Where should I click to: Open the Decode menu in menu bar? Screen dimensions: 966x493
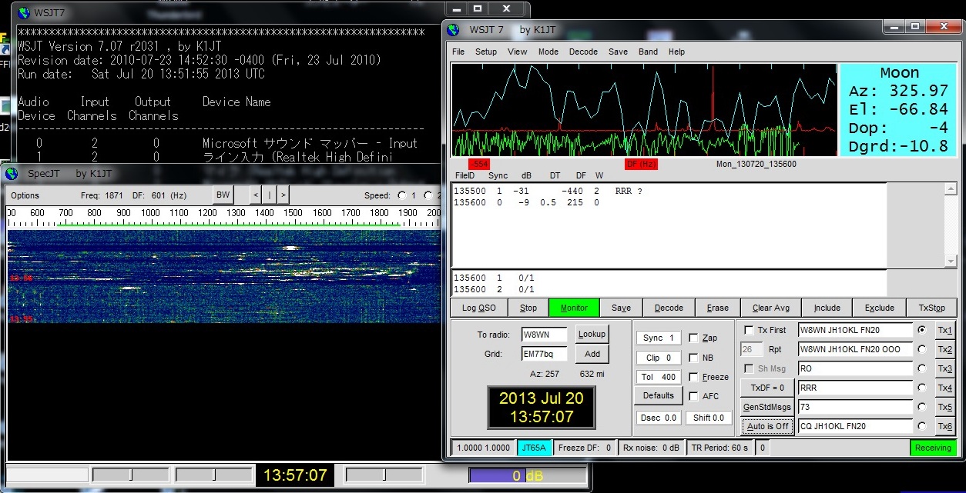pos(583,52)
